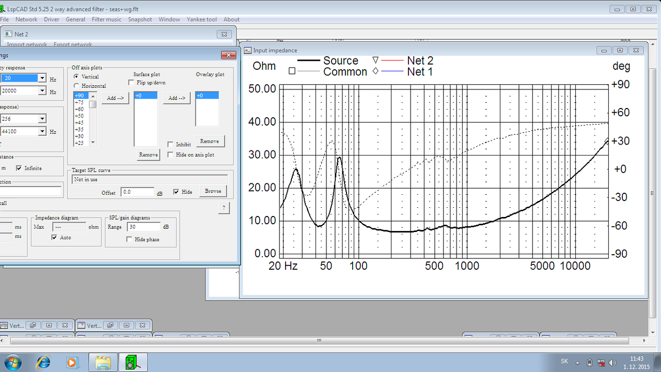Image resolution: width=661 pixels, height=372 pixels.
Task: Click the battery power tray icon
Action: 590,363
